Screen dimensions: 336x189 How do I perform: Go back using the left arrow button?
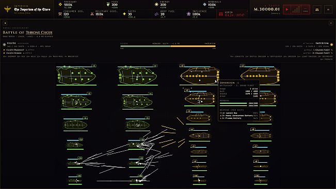[5, 23]
